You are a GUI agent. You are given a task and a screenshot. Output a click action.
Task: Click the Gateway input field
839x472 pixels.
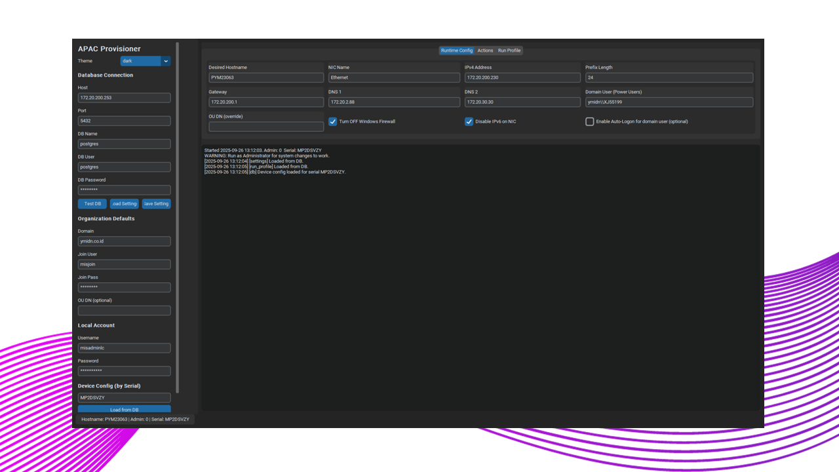[x=266, y=102]
